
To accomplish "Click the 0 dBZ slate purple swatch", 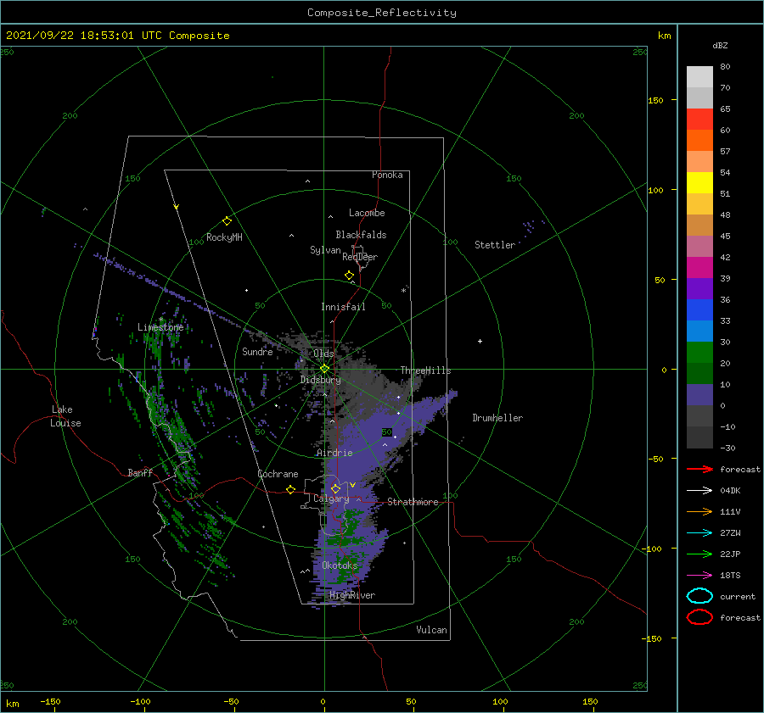I will 699,395.
